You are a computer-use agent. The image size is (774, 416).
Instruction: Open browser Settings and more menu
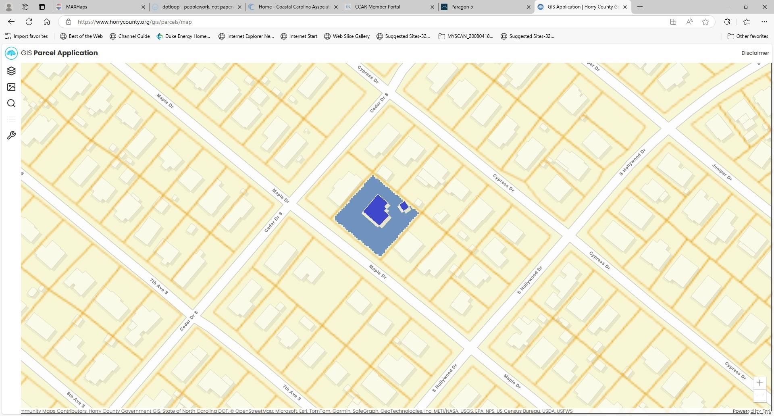(x=764, y=22)
